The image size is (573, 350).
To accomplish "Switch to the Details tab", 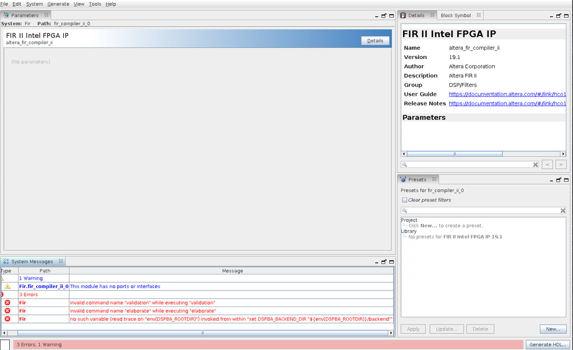I will pyautogui.click(x=416, y=15).
